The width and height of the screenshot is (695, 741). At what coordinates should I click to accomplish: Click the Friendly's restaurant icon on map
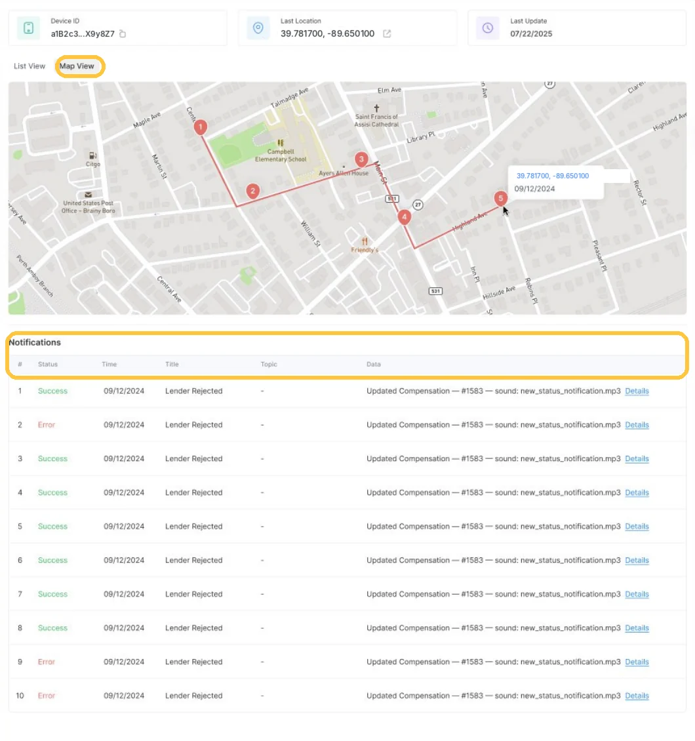coord(365,241)
